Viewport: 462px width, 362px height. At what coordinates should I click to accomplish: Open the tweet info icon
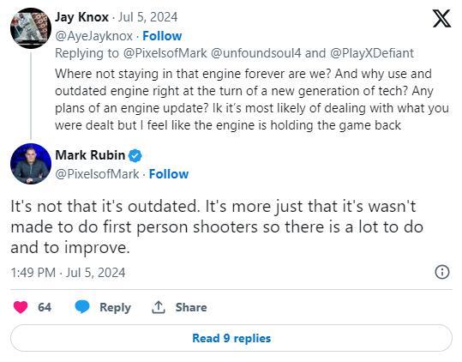442,272
